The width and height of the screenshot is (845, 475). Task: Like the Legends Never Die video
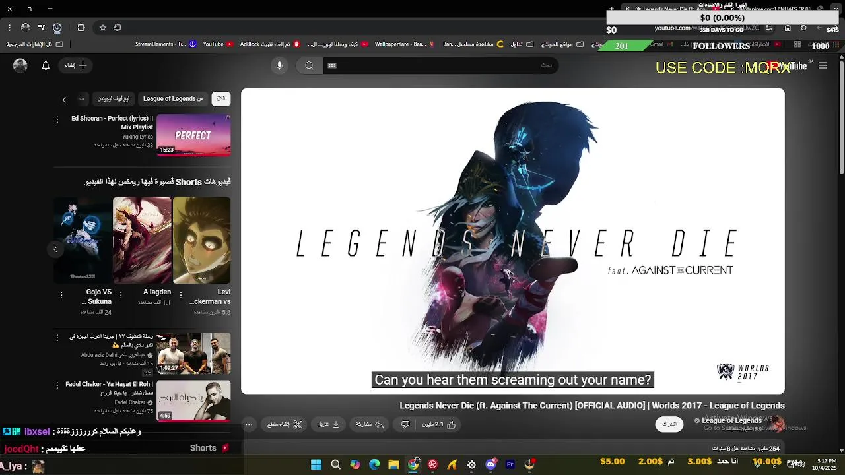click(x=439, y=424)
